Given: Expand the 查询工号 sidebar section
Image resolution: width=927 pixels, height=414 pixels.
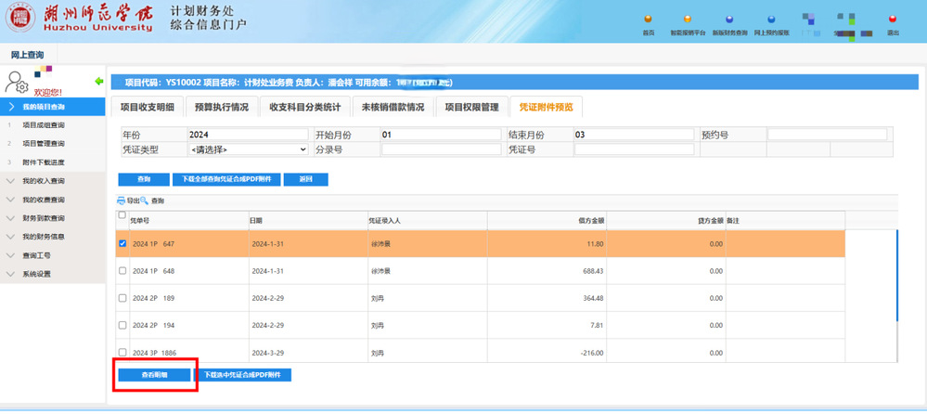Looking at the screenshot, I should pyautogui.click(x=53, y=255).
